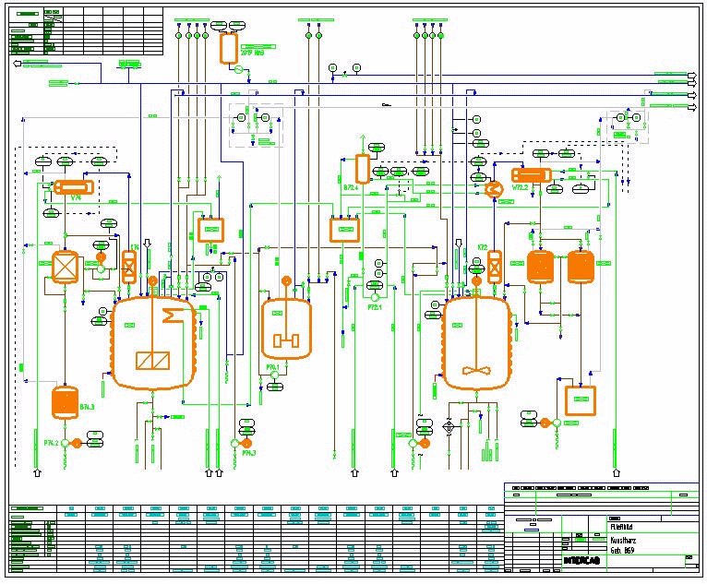The width and height of the screenshot is (707, 584).
Task: Select the large jacketed reactor with coil
Action: click(x=153, y=342)
